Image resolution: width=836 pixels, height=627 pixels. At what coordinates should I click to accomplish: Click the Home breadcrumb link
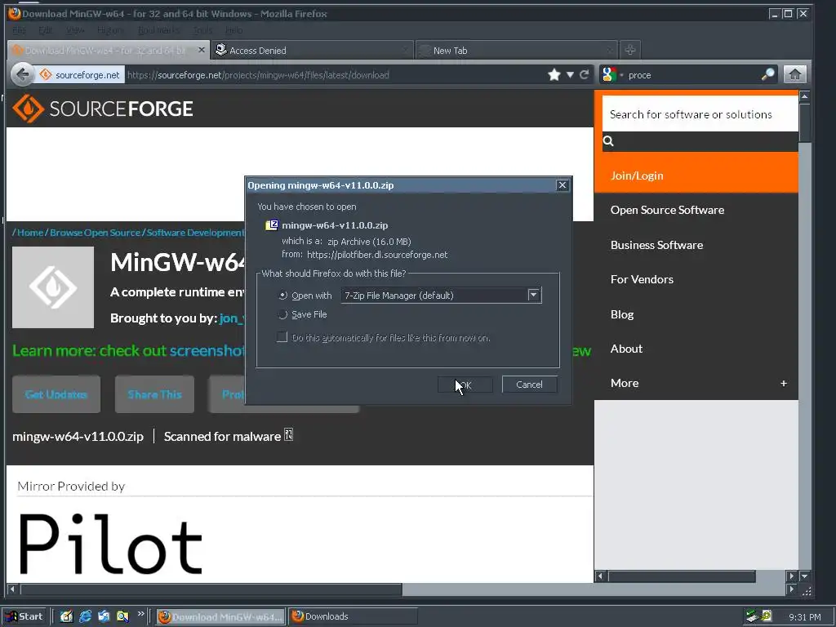(30, 233)
